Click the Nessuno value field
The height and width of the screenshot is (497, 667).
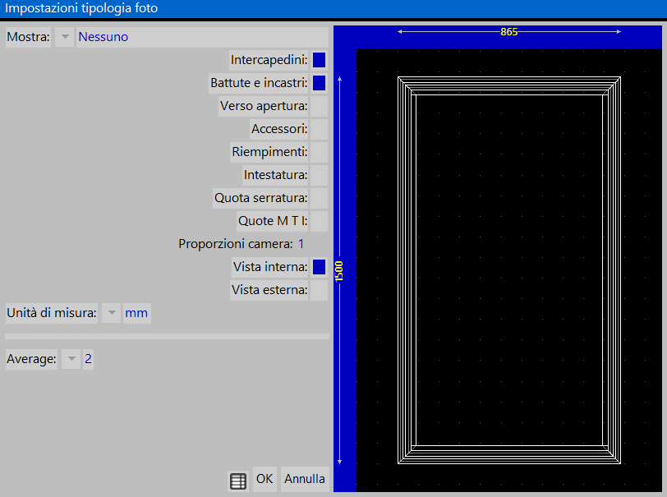[202, 37]
